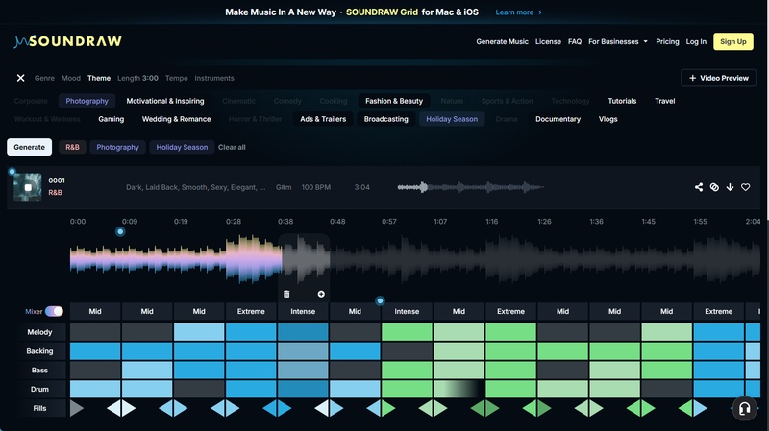
Task: Select the Broadcasting theme
Action: pos(385,119)
